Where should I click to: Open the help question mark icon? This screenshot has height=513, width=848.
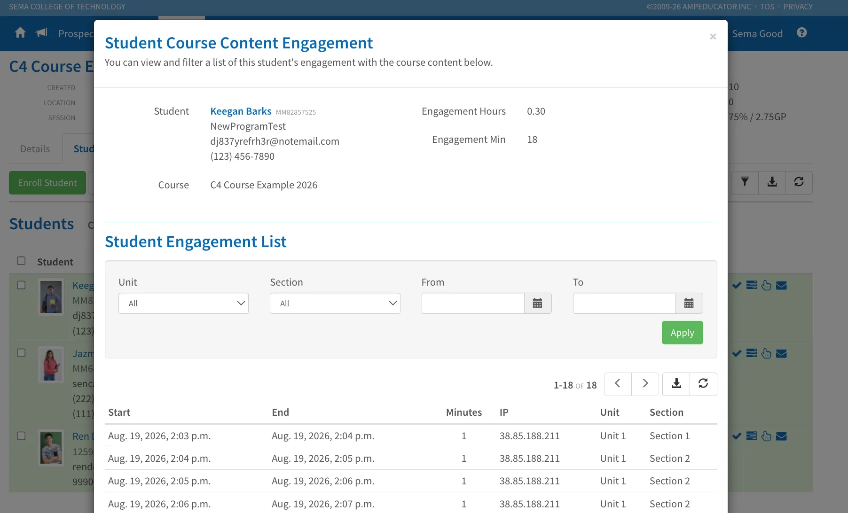pyautogui.click(x=802, y=32)
